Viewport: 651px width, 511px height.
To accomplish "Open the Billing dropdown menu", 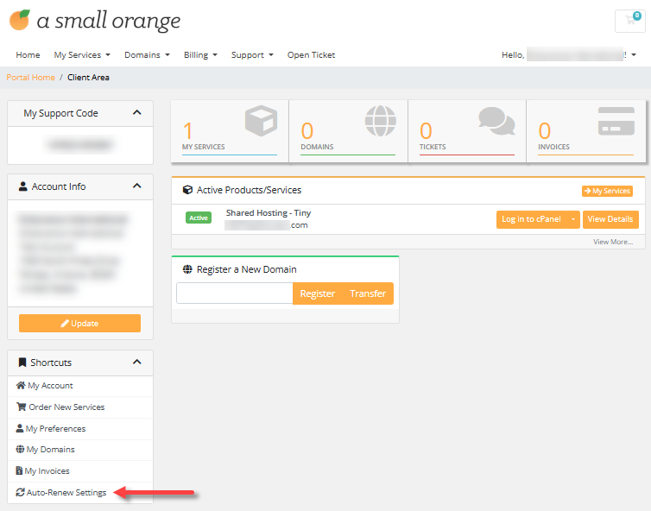I will 200,54.
